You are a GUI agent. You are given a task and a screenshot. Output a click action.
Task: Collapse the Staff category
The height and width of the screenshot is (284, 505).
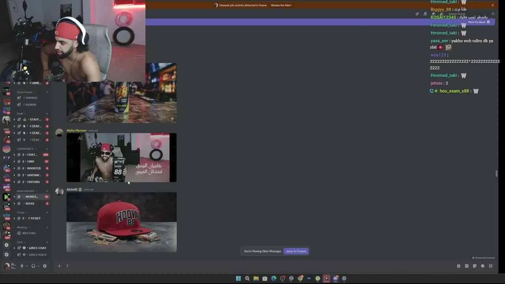21,114
